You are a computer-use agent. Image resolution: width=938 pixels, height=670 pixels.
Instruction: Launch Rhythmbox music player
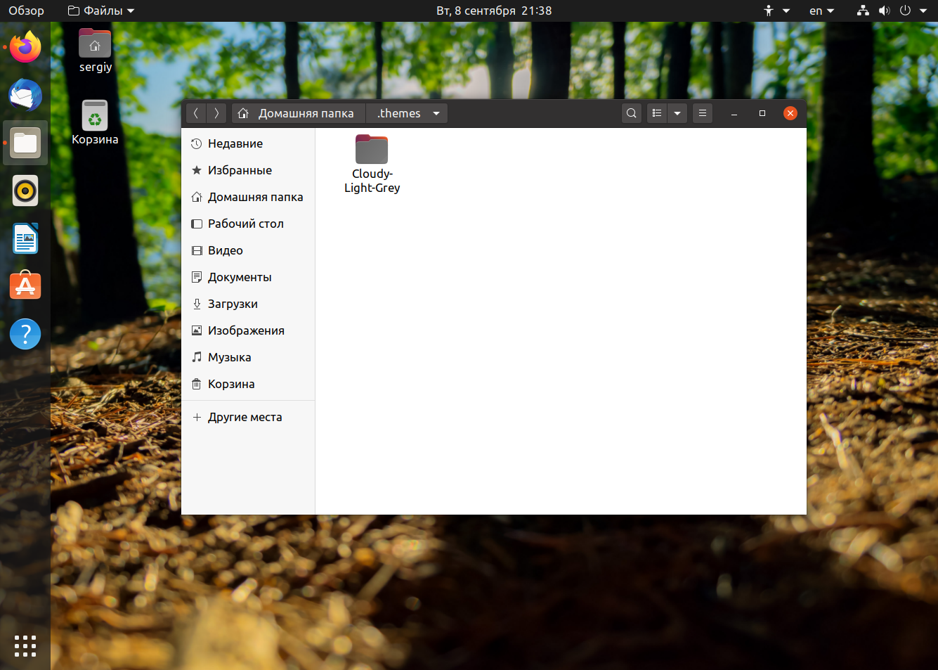[x=25, y=191]
